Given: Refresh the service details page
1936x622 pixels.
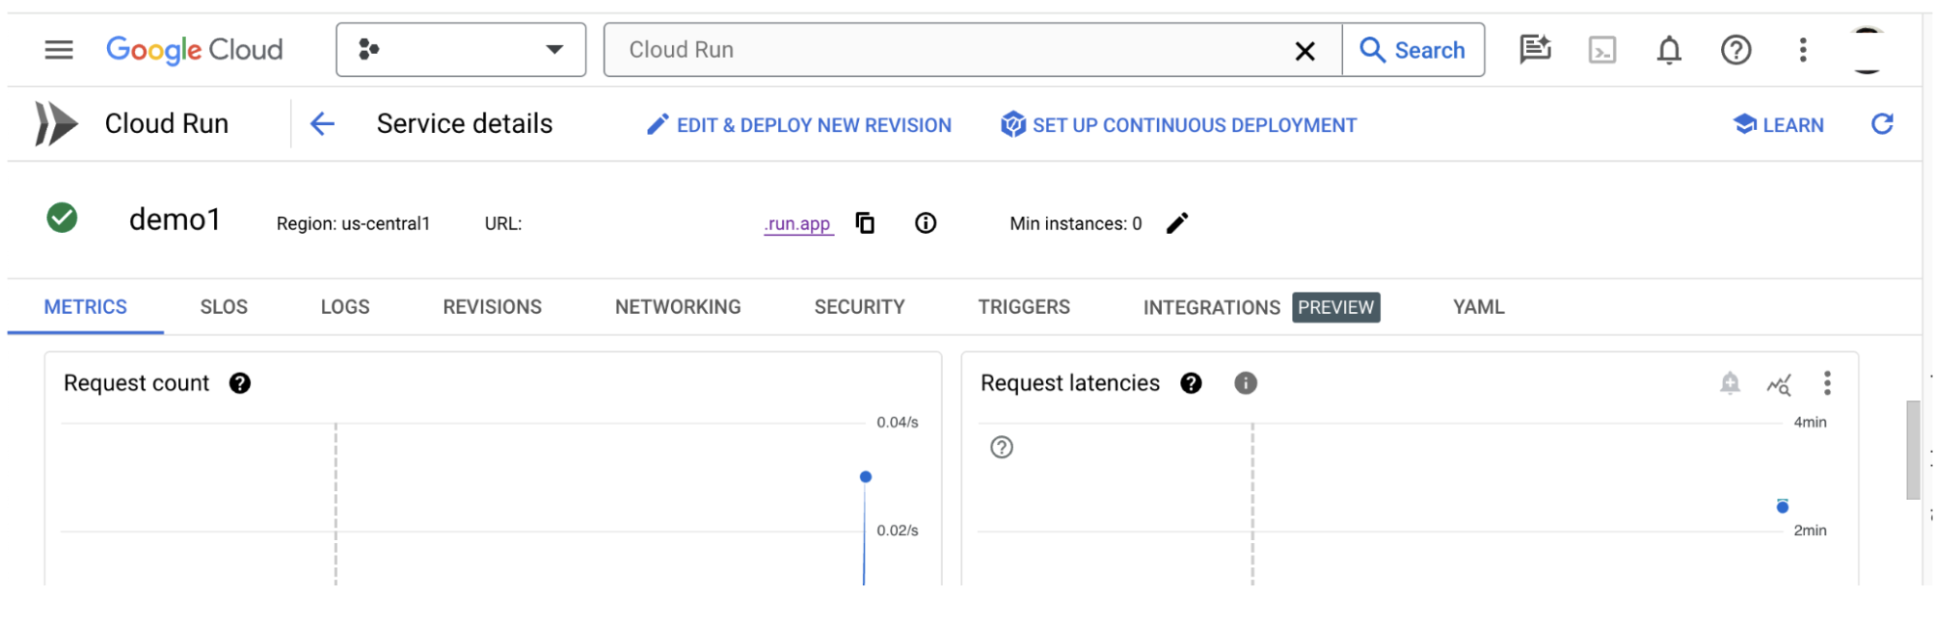Looking at the screenshot, I should (1881, 124).
